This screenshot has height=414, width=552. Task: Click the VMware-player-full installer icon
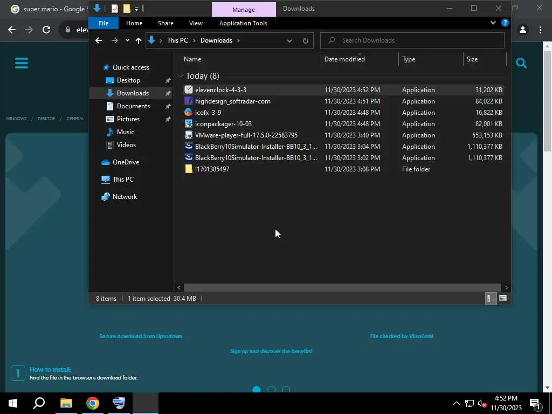point(189,135)
